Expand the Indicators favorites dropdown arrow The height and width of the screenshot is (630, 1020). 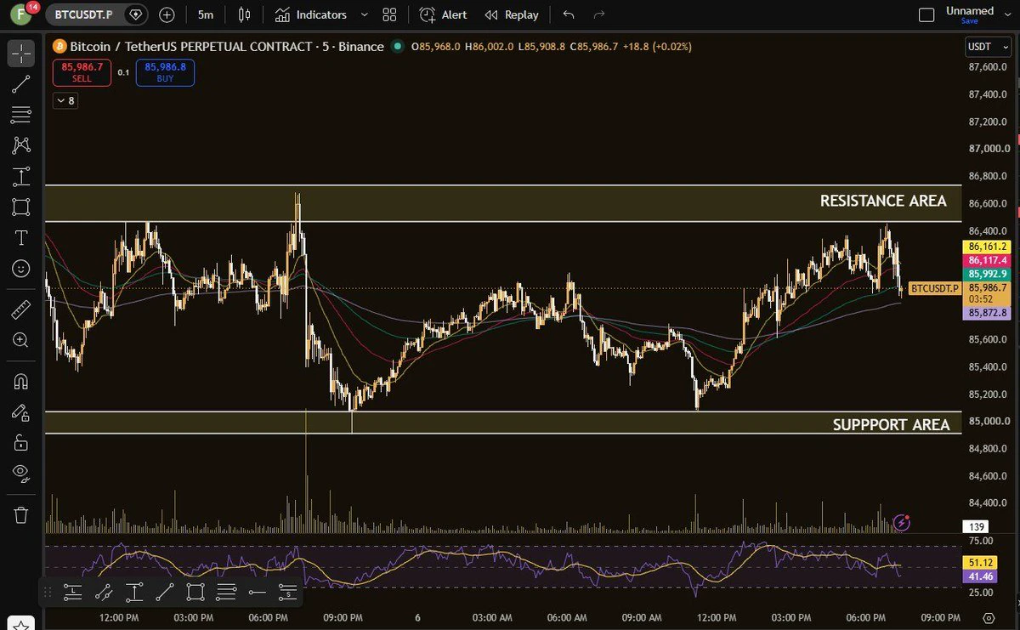365,14
